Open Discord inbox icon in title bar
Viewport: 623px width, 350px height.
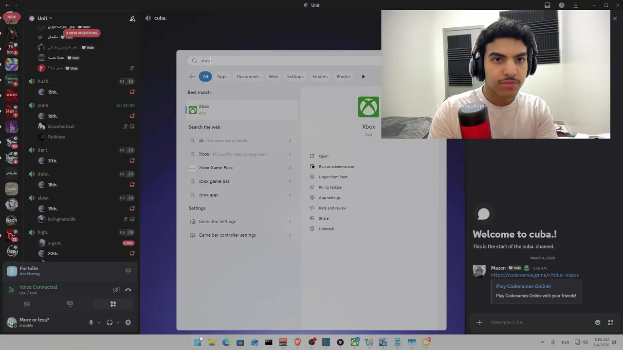[x=548, y=5]
